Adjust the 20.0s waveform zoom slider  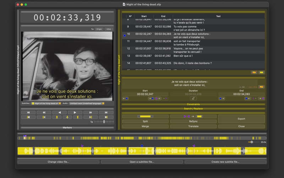coord(252,142)
